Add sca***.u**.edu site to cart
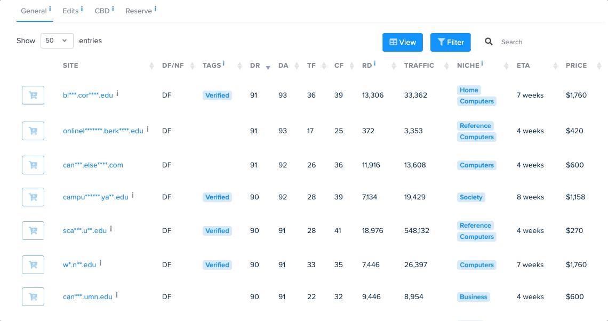This screenshot has height=321, width=608. 33,231
